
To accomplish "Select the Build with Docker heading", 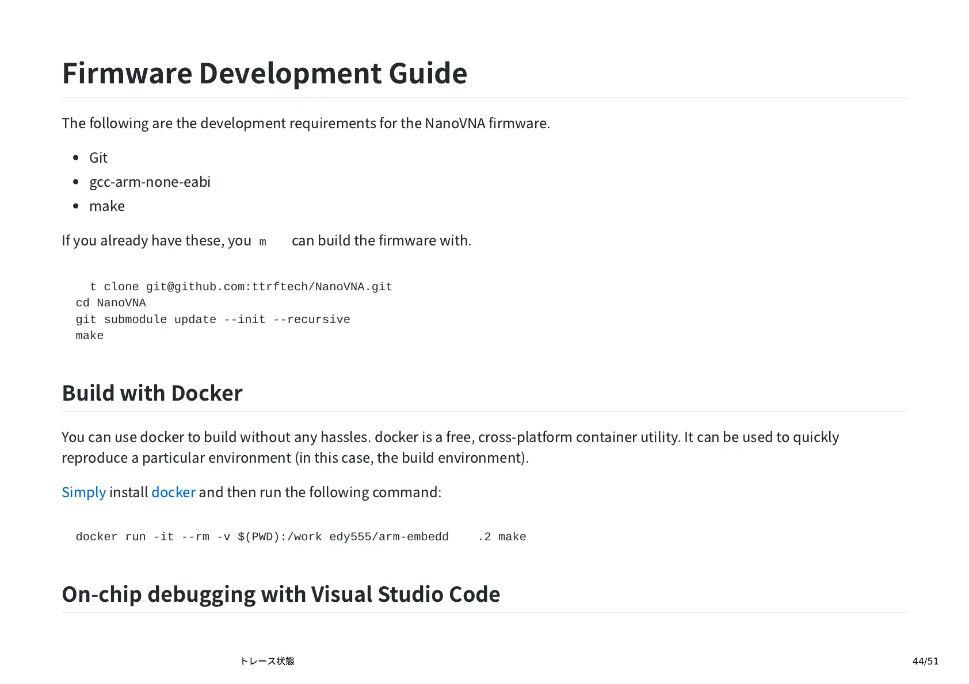I will pos(152,393).
